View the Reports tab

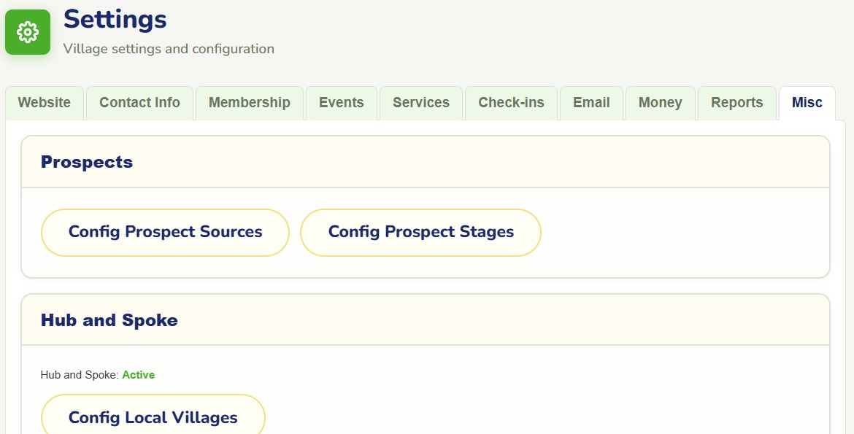[x=737, y=103]
